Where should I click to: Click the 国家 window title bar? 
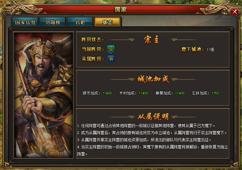pyautogui.click(x=121, y=10)
